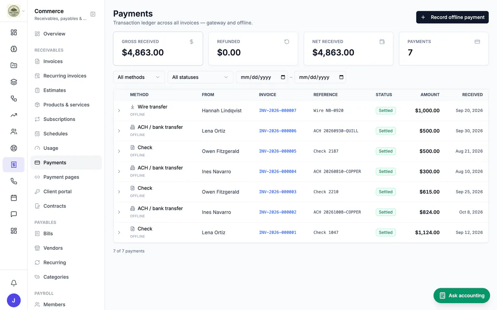The height and width of the screenshot is (310, 497).
Task: Open calendar picker of end date field
Action: click(x=341, y=77)
